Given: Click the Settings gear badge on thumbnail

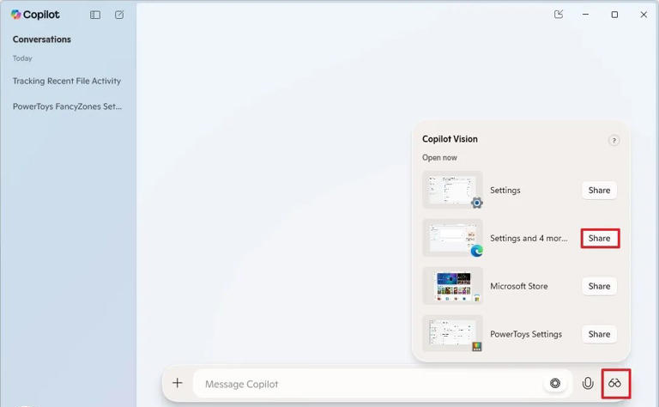Looking at the screenshot, I should 476,203.
